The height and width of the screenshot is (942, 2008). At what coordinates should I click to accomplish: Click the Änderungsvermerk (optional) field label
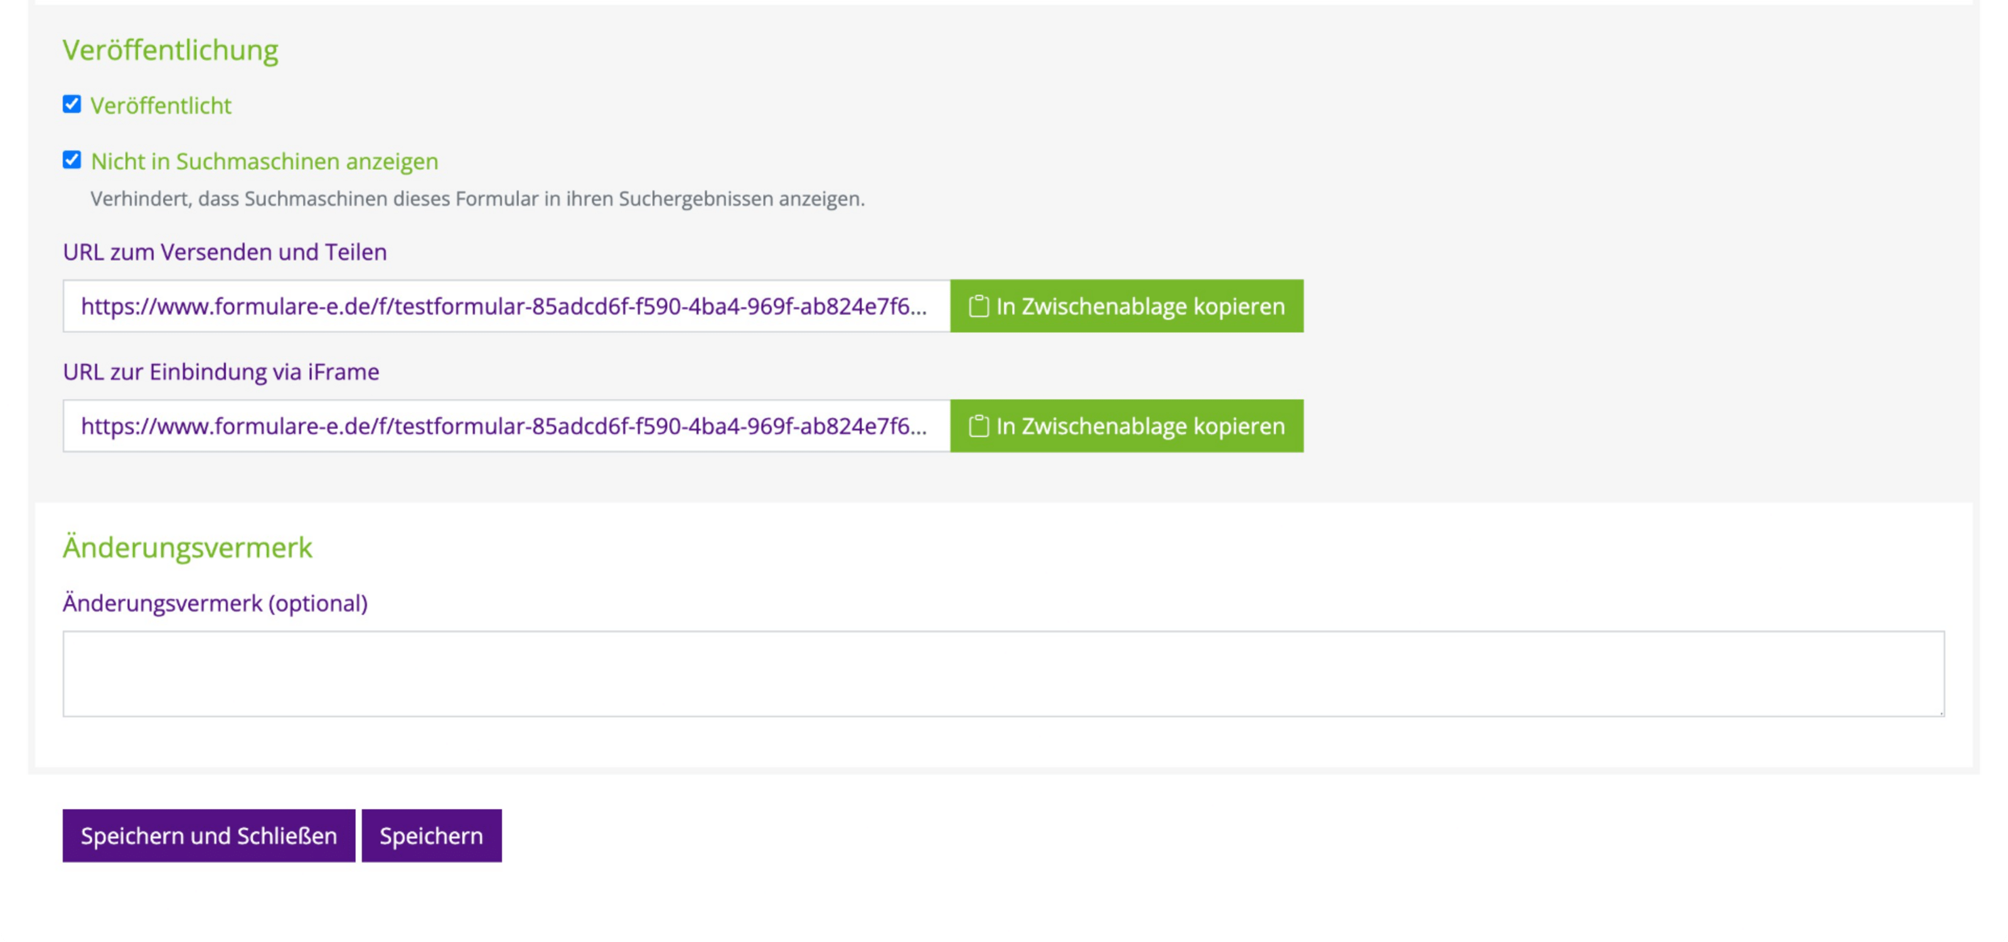point(215,603)
